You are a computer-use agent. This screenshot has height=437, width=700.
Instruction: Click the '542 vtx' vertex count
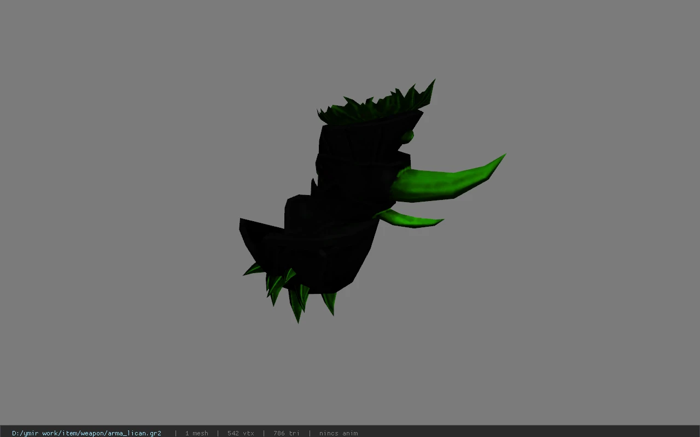[x=241, y=433]
